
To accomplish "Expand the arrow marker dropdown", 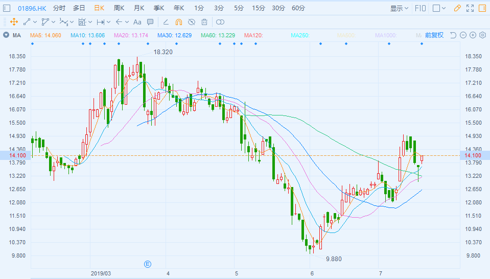I will click(127, 22).
